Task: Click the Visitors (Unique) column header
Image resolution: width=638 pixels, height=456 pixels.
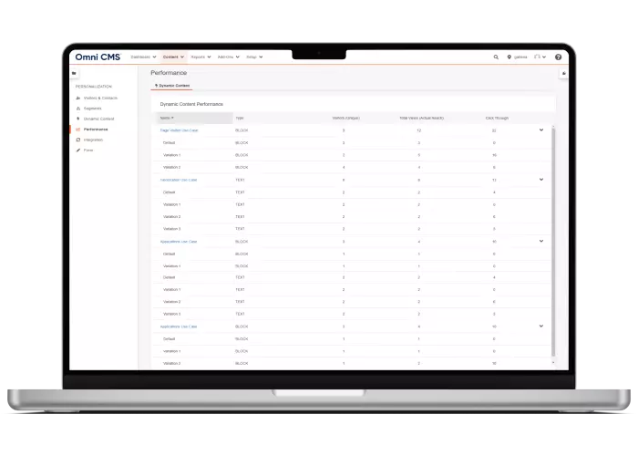Action: coord(345,118)
